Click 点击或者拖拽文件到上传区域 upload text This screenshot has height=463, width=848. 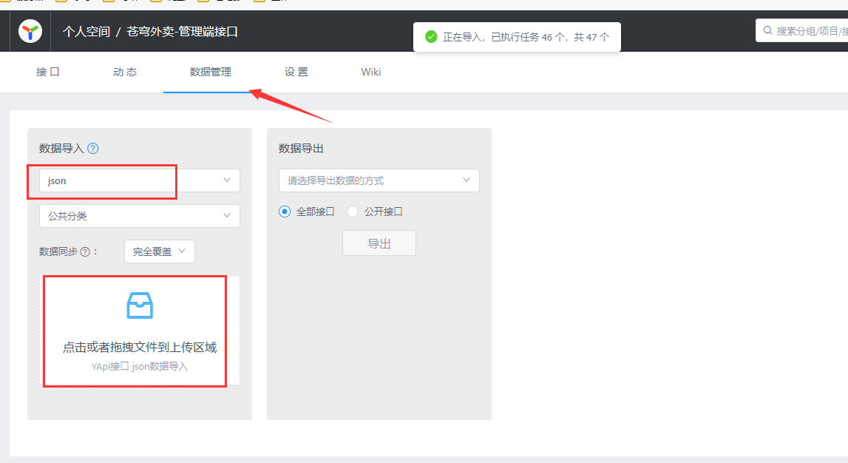click(x=140, y=348)
